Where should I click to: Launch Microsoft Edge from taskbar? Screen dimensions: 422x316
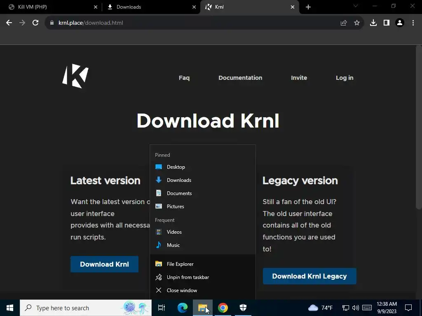point(183,308)
